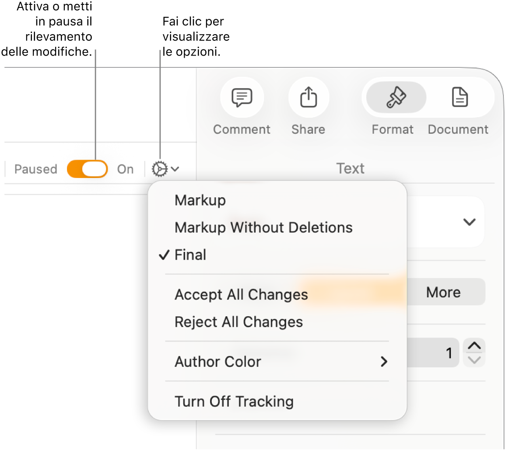The image size is (505, 450).
Task: Click the chevron beside the gear icon
Action: (175, 169)
